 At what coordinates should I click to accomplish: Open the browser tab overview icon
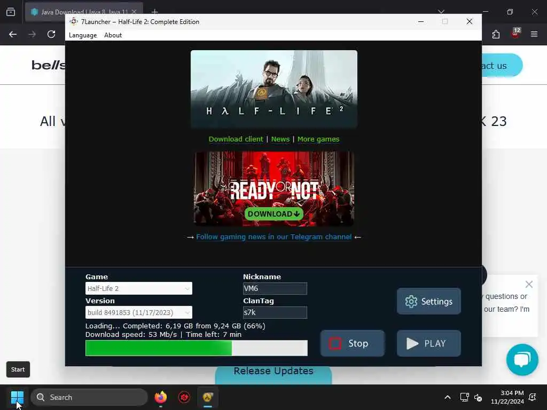pyautogui.click(x=11, y=12)
